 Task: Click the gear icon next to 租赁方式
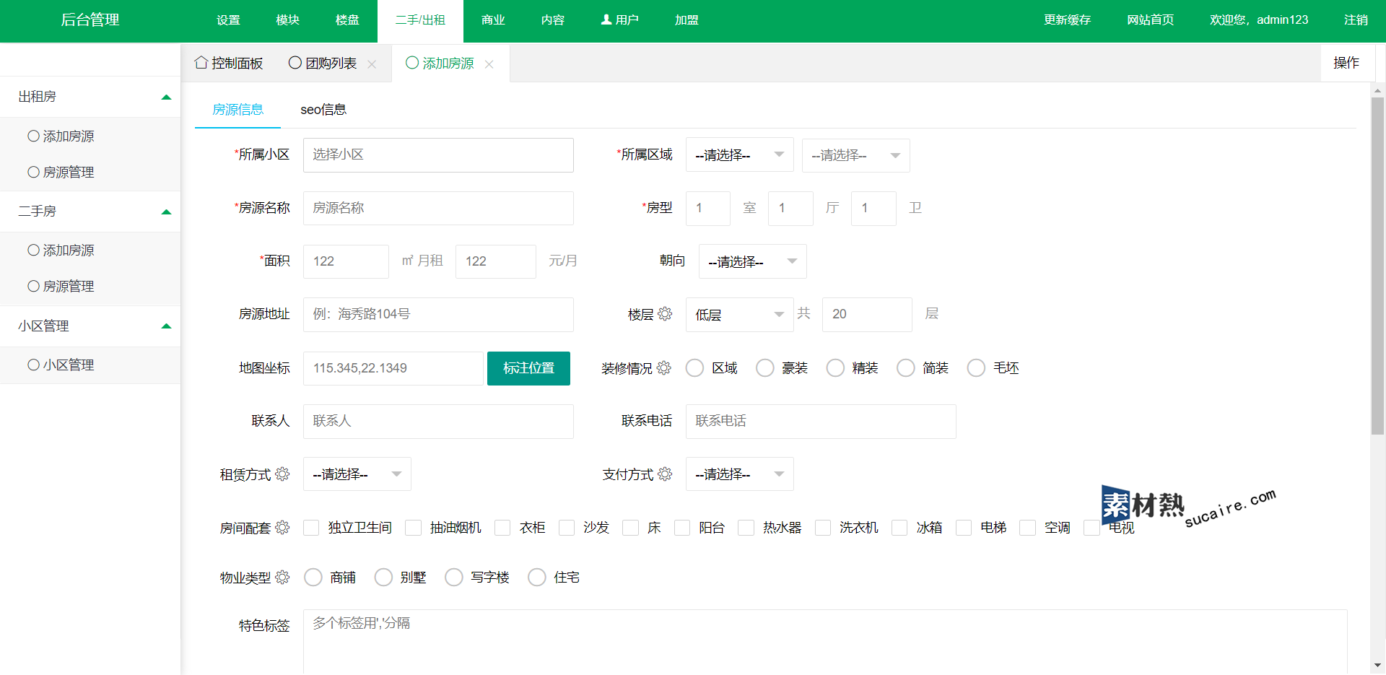pos(282,474)
